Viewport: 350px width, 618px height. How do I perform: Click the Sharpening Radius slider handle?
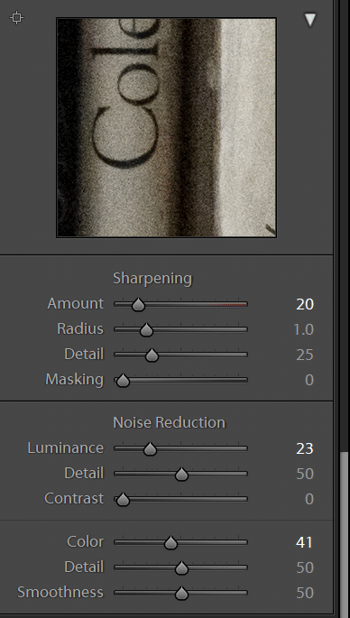click(x=147, y=330)
